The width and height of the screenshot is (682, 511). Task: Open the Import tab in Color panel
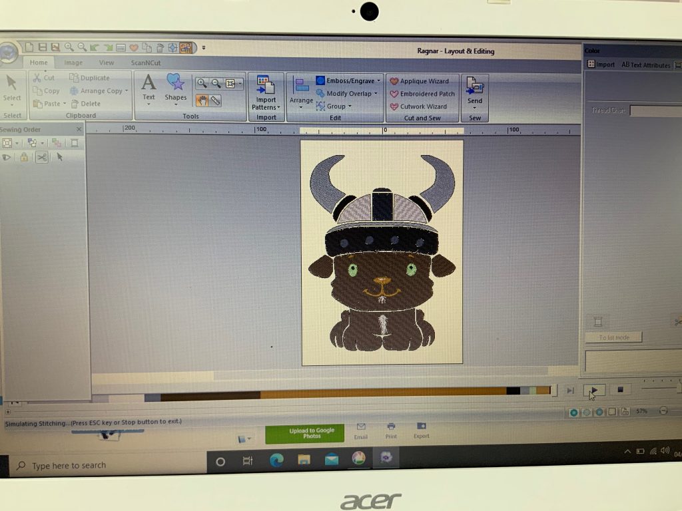(601, 65)
